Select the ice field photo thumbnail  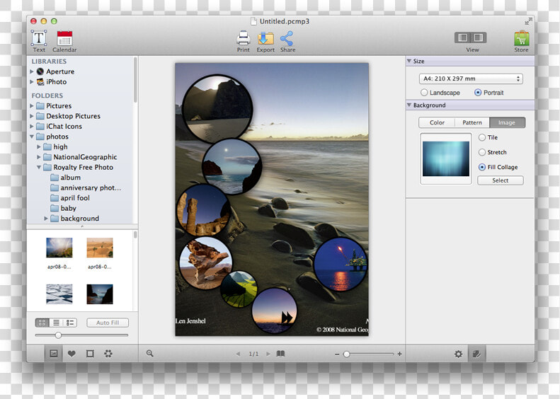point(59,294)
